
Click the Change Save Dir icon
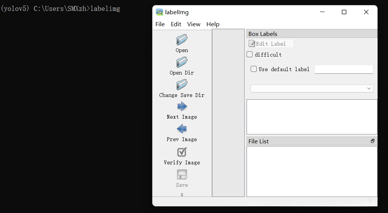pos(182,85)
